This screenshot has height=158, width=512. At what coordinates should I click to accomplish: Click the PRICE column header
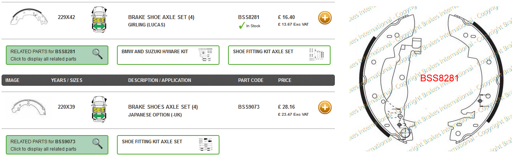(x=284, y=80)
